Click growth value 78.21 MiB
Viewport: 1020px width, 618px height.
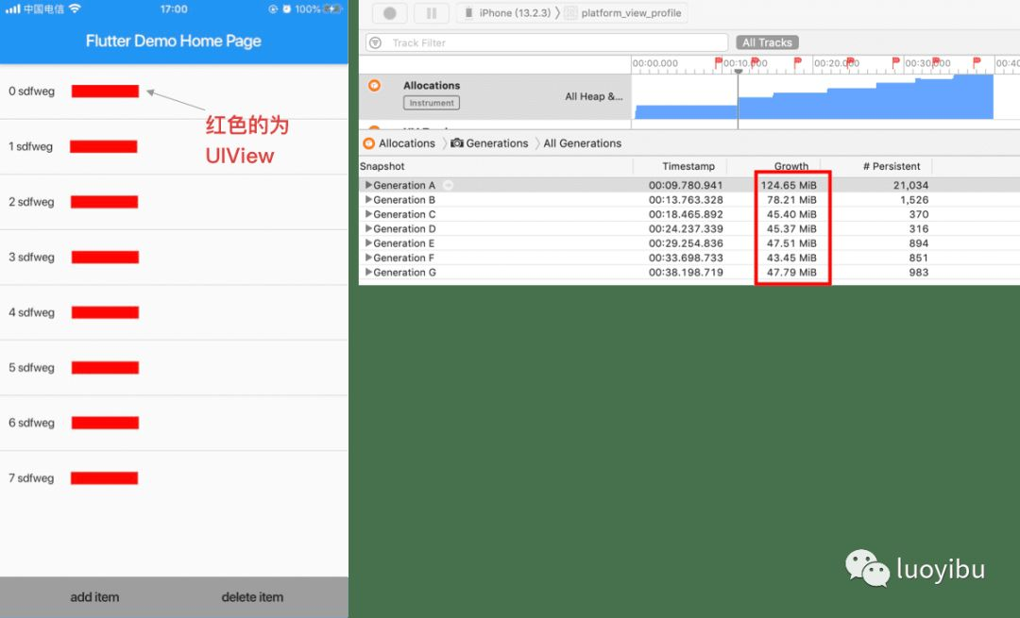(x=791, y=200)
